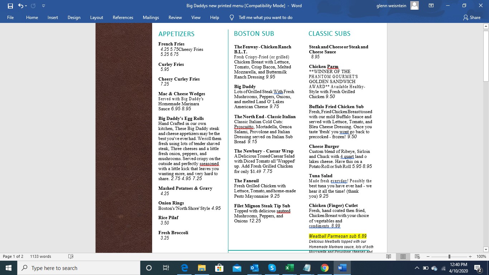Click the zoom out minus button
This screenshot has height=275, width=489.
(428, 256)
